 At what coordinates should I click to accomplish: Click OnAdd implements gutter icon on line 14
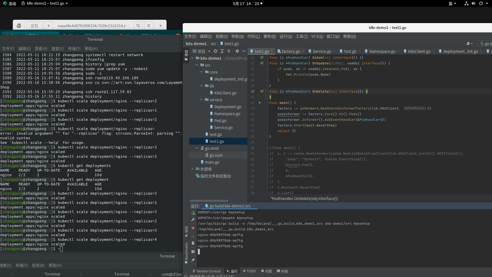[x=262, y=57]
